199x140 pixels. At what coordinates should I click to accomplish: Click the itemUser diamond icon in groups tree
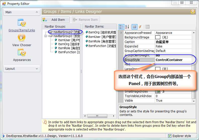click(x=56, y=40)
